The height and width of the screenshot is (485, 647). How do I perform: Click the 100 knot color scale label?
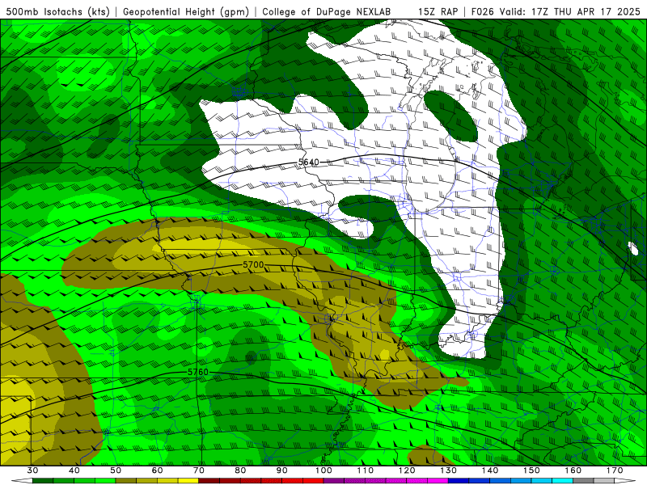point(323,470)
